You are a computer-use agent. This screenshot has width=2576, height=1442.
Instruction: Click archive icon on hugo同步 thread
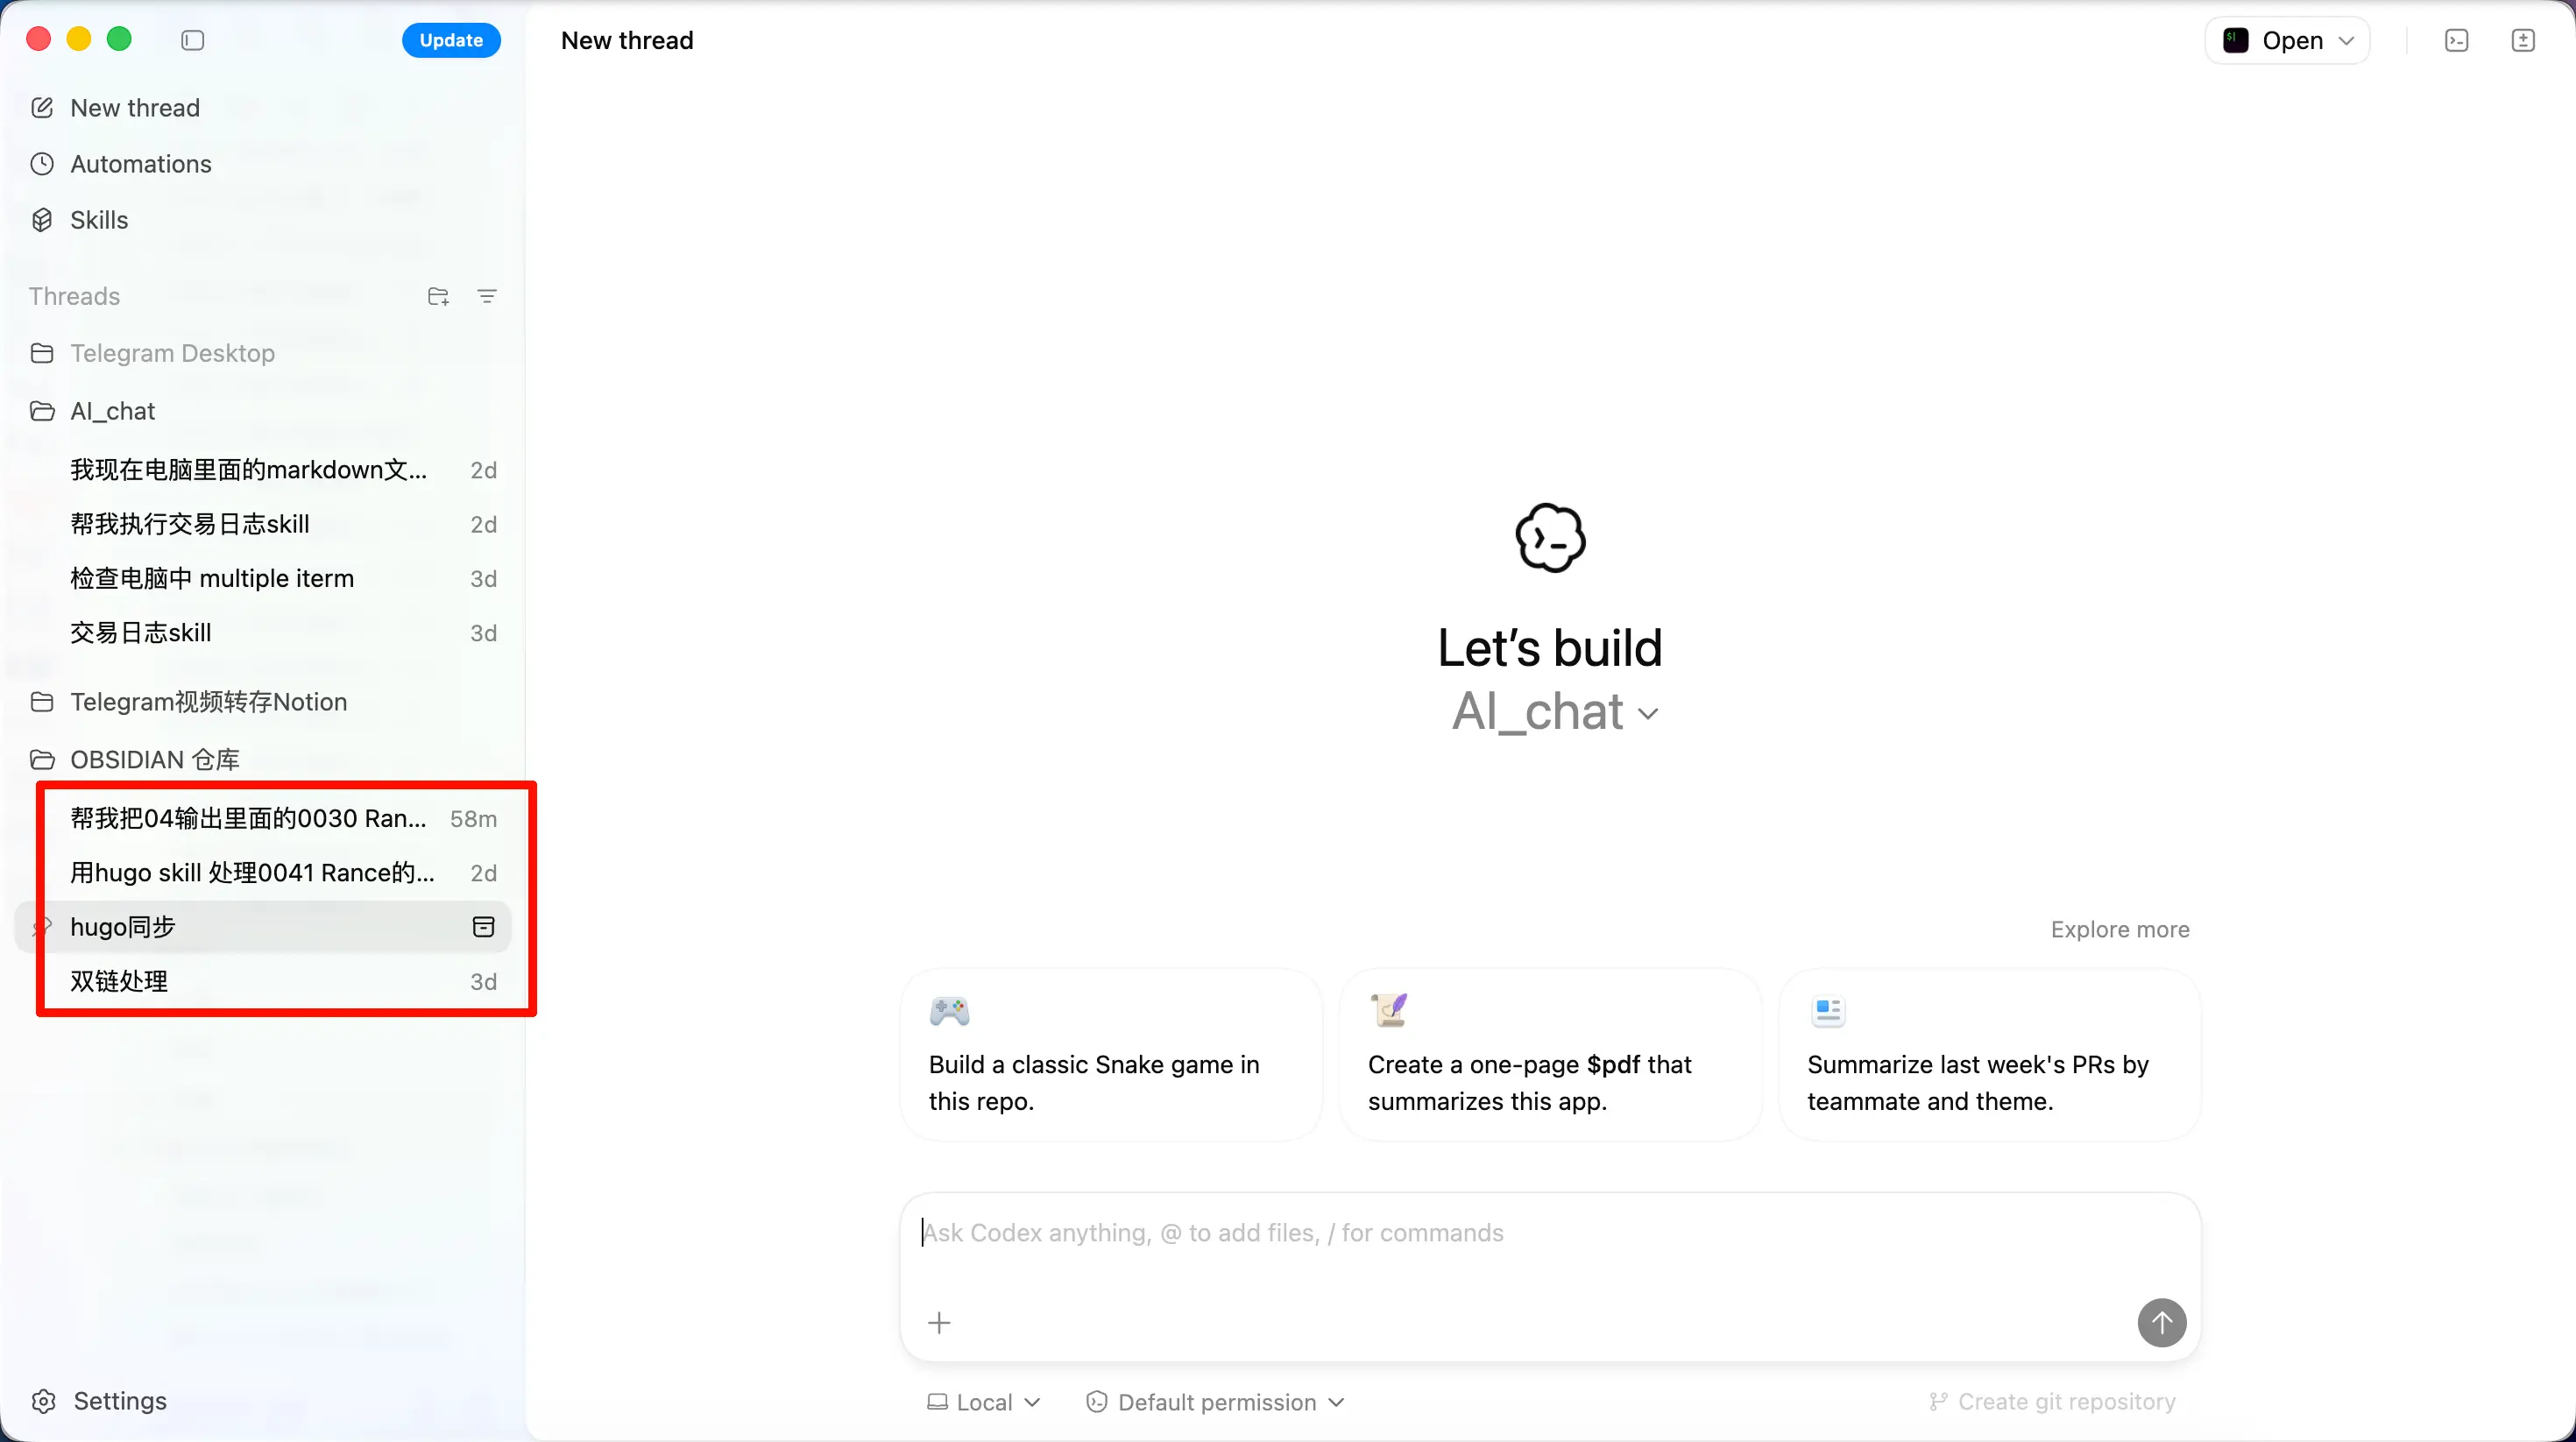483,927
